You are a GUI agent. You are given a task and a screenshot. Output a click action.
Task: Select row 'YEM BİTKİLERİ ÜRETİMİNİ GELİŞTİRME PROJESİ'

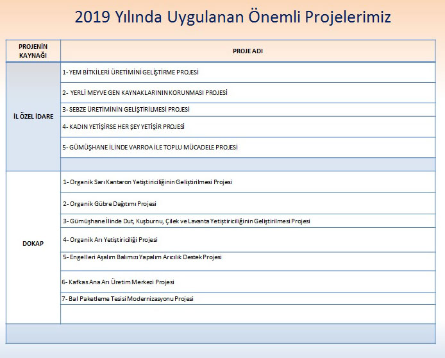[248, 72]
